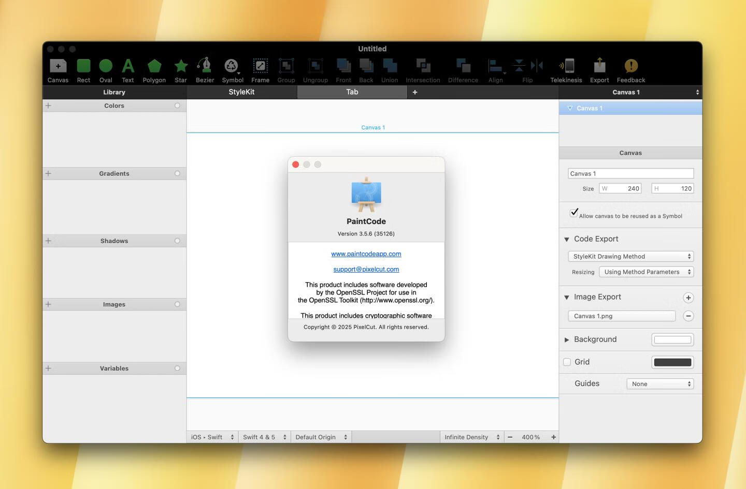The image size is (746, 489).
Task: Select the Polygon tool
Action: (x=154, y=66)
